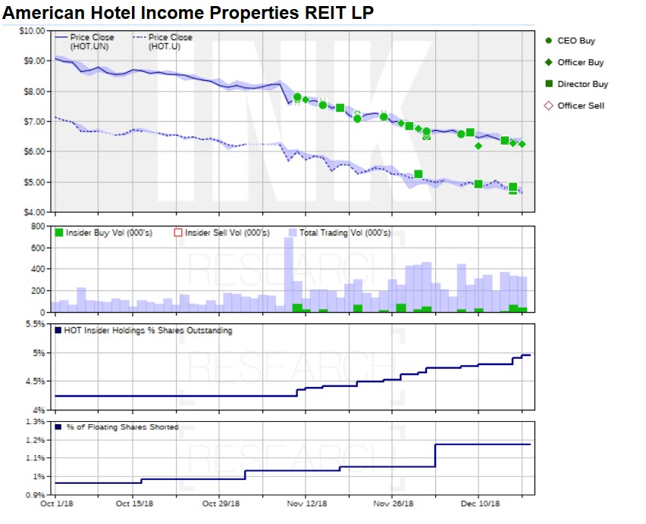The image size is (646, 524).
Task: Click the 'Dec 10/18' date axis label
Action: (x=480, y=504)
